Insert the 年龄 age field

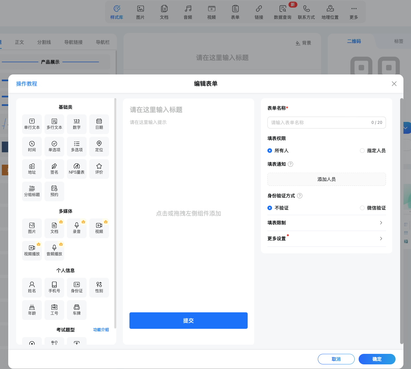pyautogui.click(x=32, y=310)
